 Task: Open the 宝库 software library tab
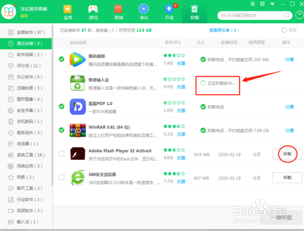click(67, 12)
